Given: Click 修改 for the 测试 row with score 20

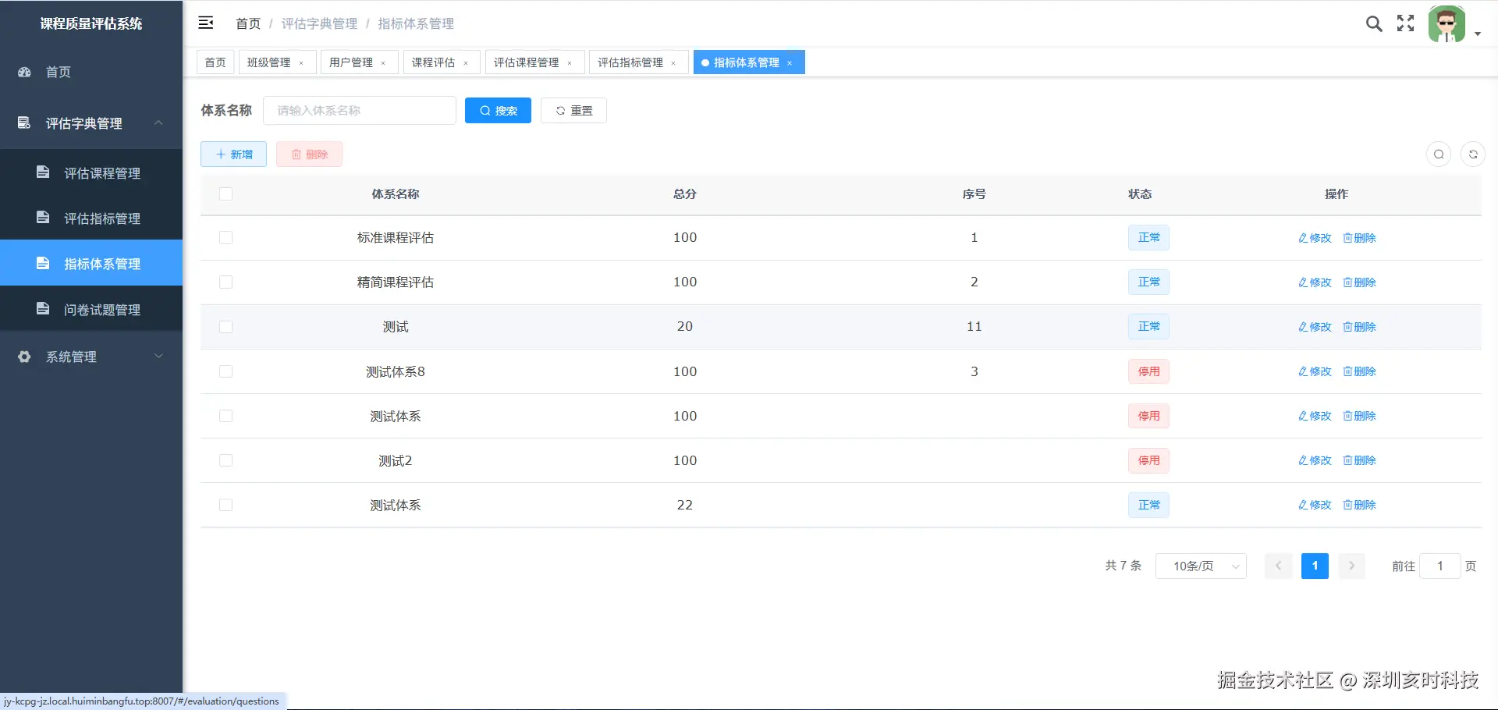Looking at the screenshot, I should click(1315, 327).
